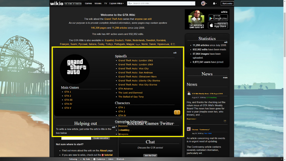Click the Google Play badge
The width and height of the screenshot is (286, 161).
(218, 18)
